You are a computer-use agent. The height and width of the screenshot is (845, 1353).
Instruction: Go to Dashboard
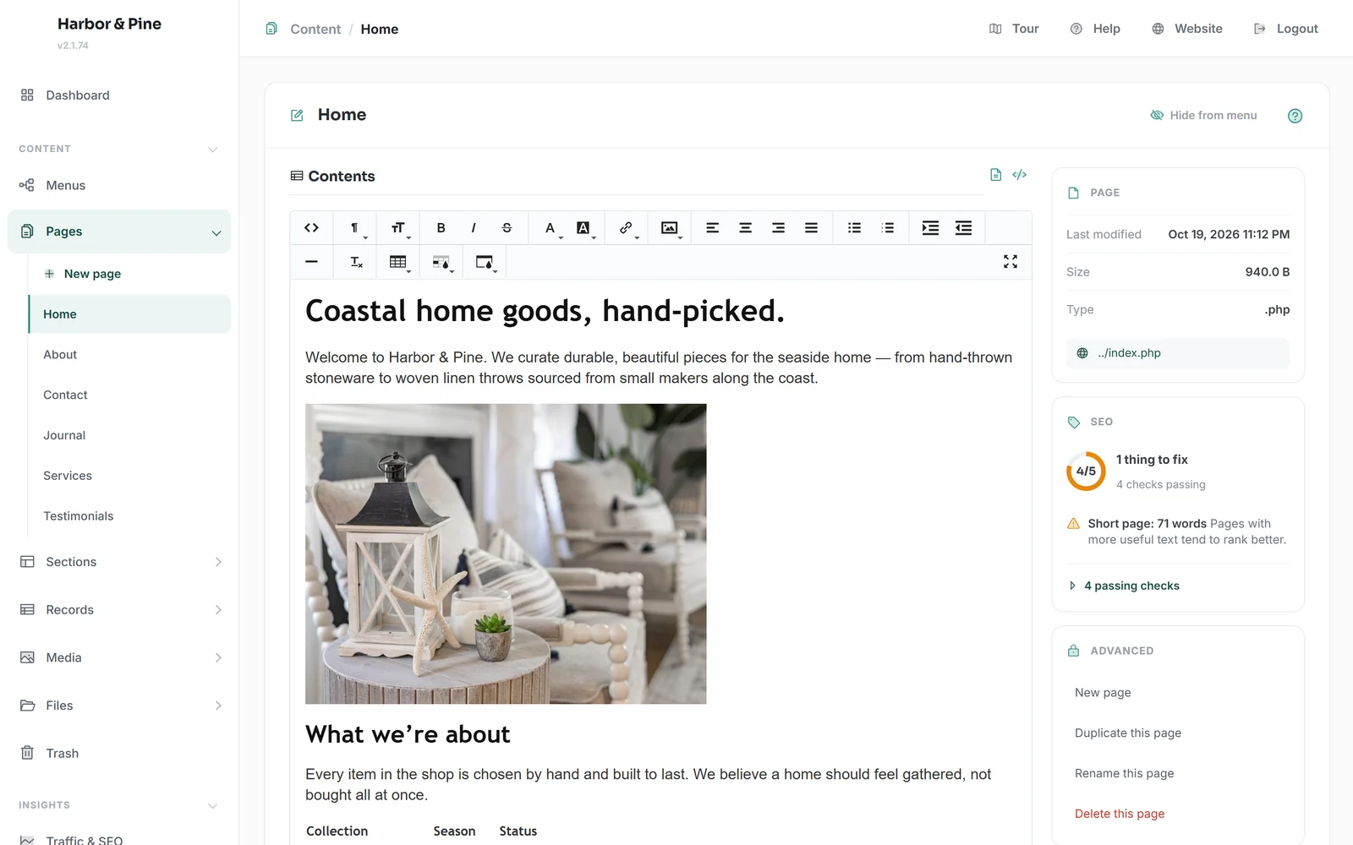(77, 95)
